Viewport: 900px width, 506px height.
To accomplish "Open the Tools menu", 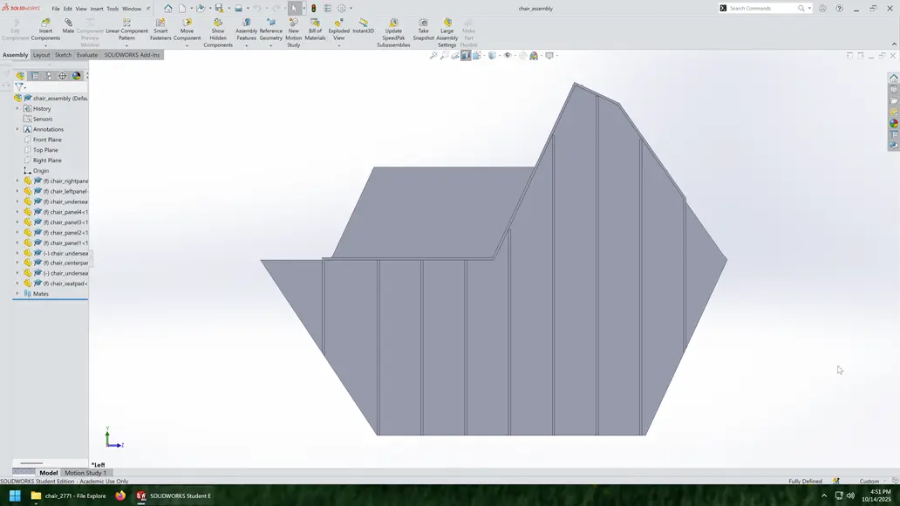I will tap(112, 8).
